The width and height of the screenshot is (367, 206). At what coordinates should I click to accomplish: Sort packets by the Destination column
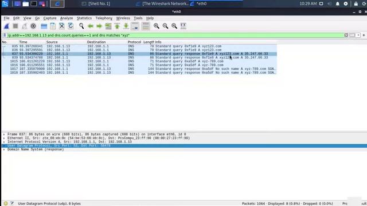[x=96, y=42]
